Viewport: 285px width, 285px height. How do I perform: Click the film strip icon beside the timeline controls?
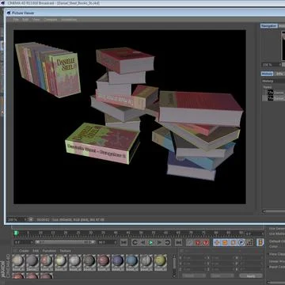pos(260,242)
